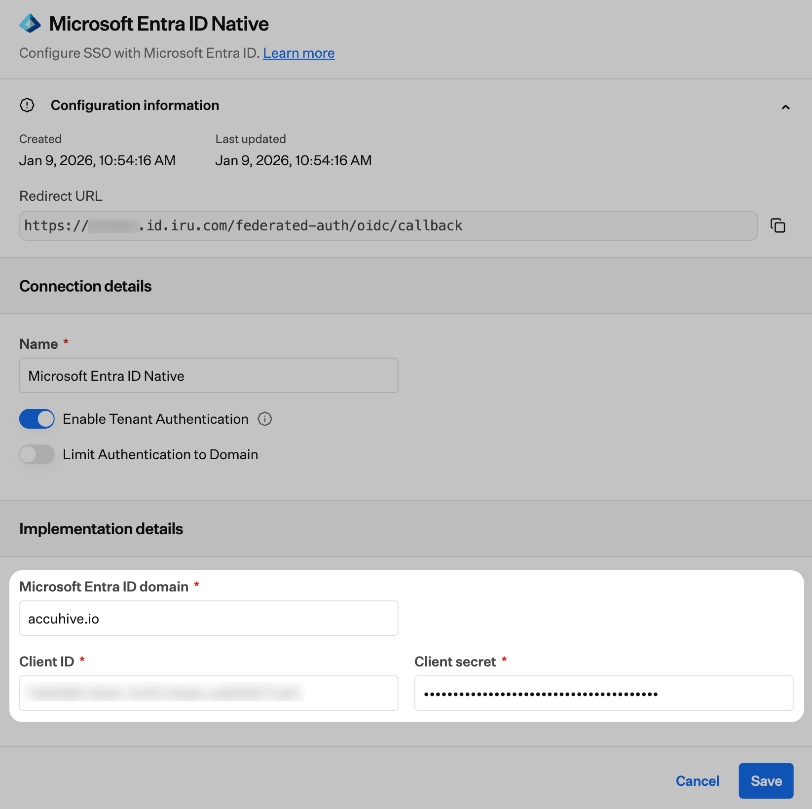Click into the Client ID field
The width and height of the screenshot is (812, 809).
tap(209, 693)
